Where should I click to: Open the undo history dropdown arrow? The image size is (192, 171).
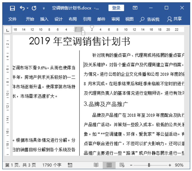tap(27, 8)
